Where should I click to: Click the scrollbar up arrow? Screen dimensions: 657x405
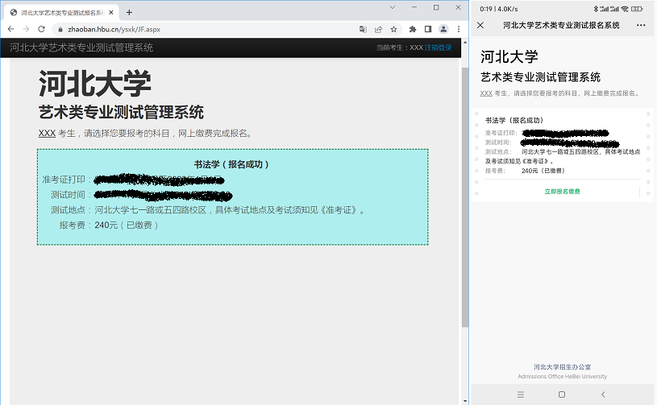tap(464, 43)
